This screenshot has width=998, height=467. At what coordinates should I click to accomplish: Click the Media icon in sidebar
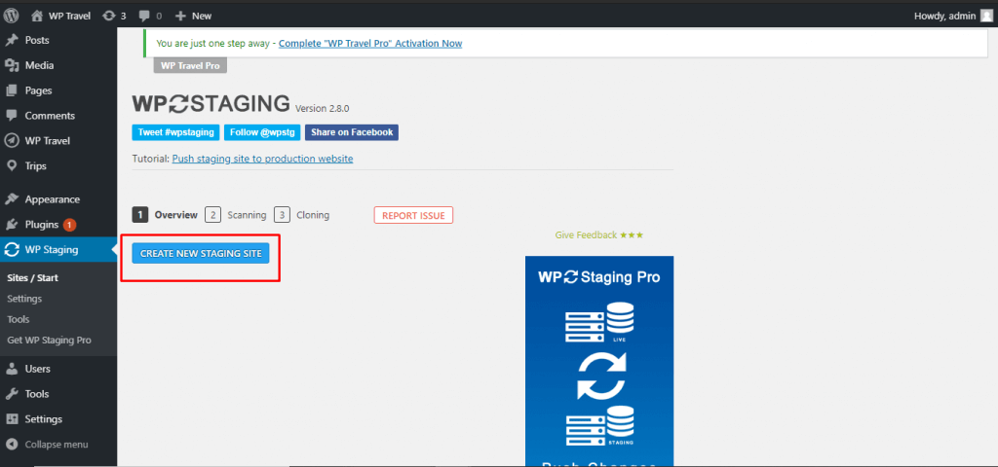[x=11, y=65]
